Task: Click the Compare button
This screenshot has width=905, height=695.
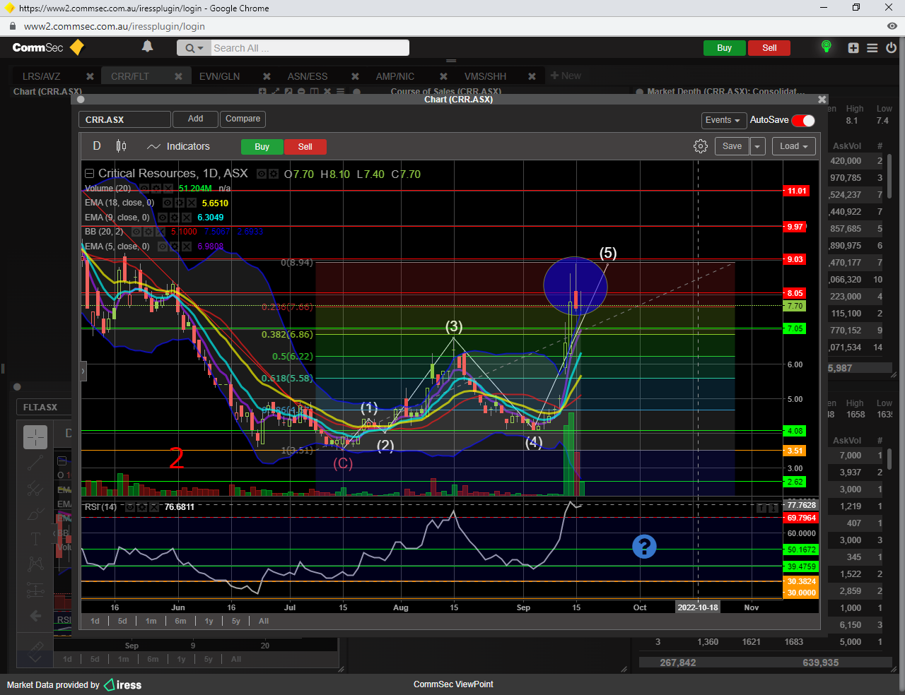Action: click(x=243, y=119)
